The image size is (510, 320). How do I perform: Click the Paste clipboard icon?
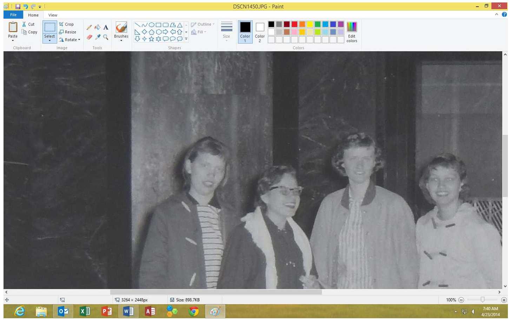click(x=13, y=27)
